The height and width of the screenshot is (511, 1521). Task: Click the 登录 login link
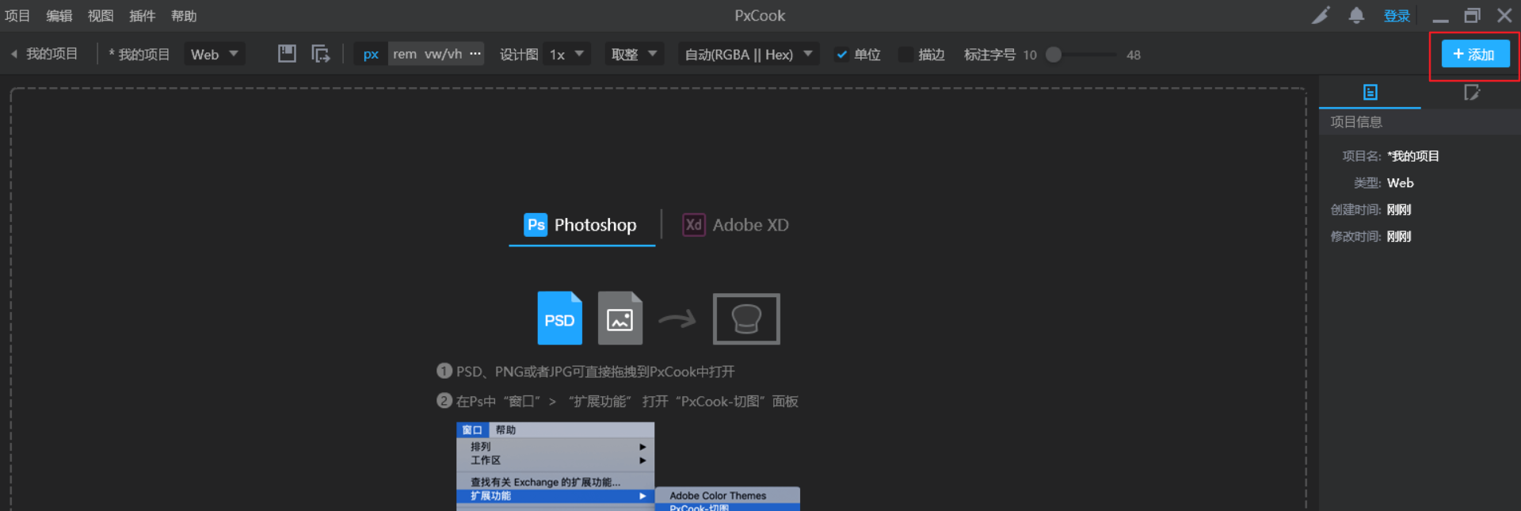(1396, 16)
